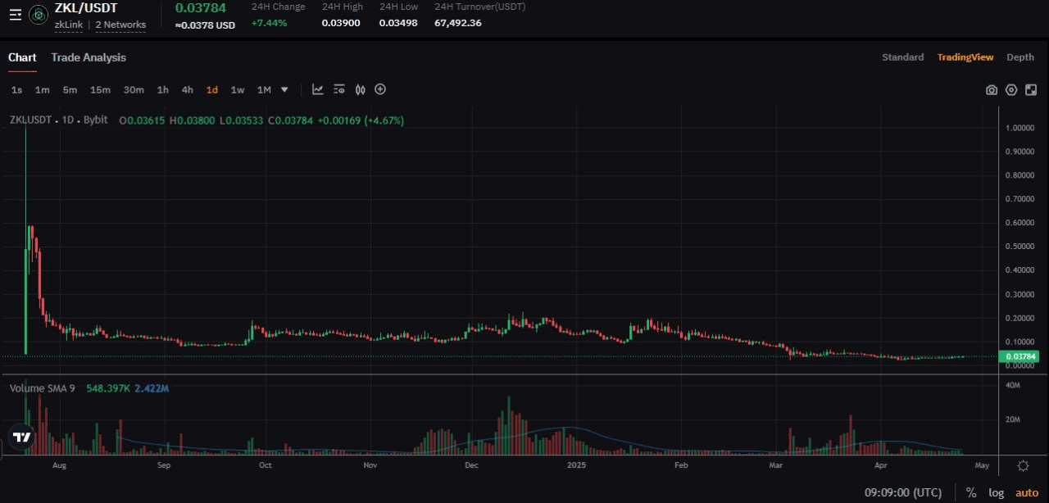Screen dimensions: 1049x503
Task: Click the green current price label 0.03784
Action: click(1019, 356)
